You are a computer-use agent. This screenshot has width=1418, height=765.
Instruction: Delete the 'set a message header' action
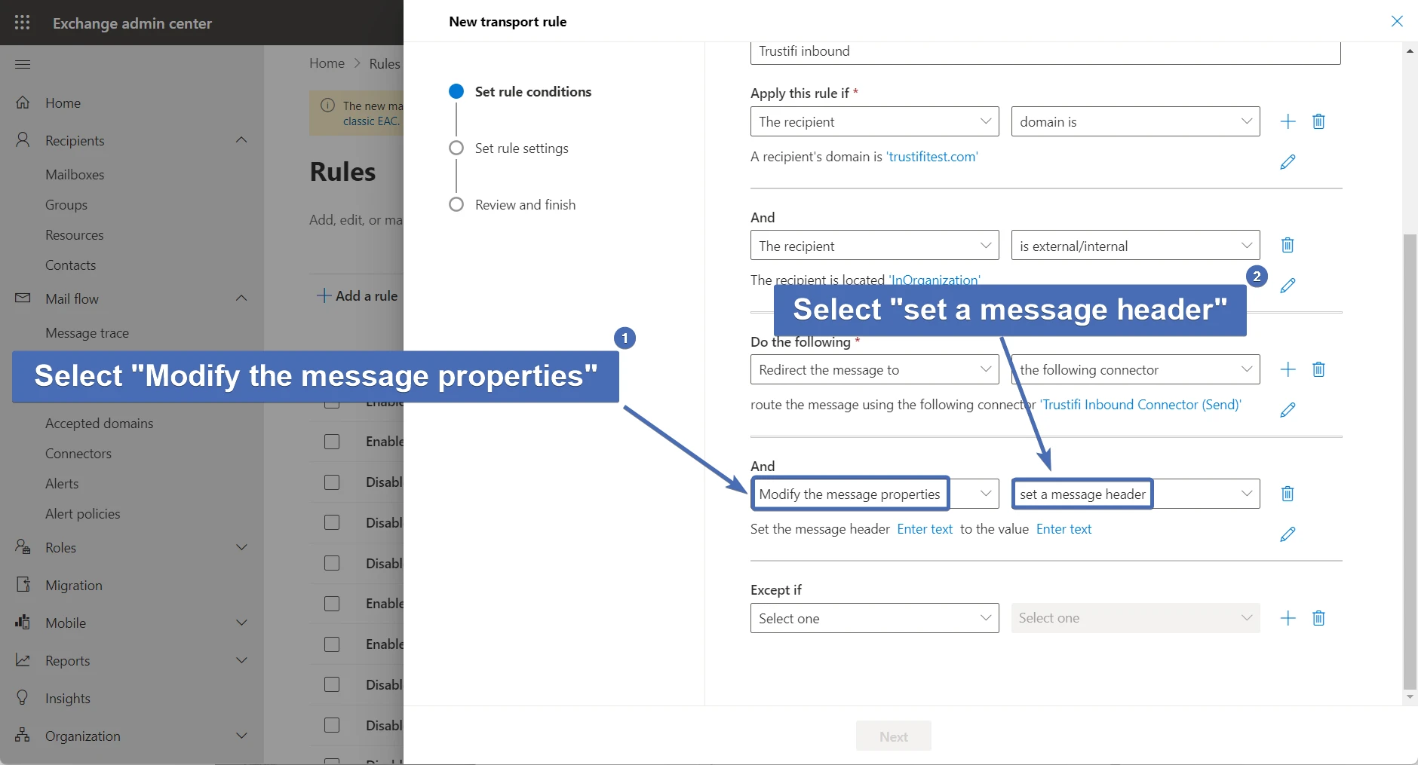click(x=1288, y=494)
